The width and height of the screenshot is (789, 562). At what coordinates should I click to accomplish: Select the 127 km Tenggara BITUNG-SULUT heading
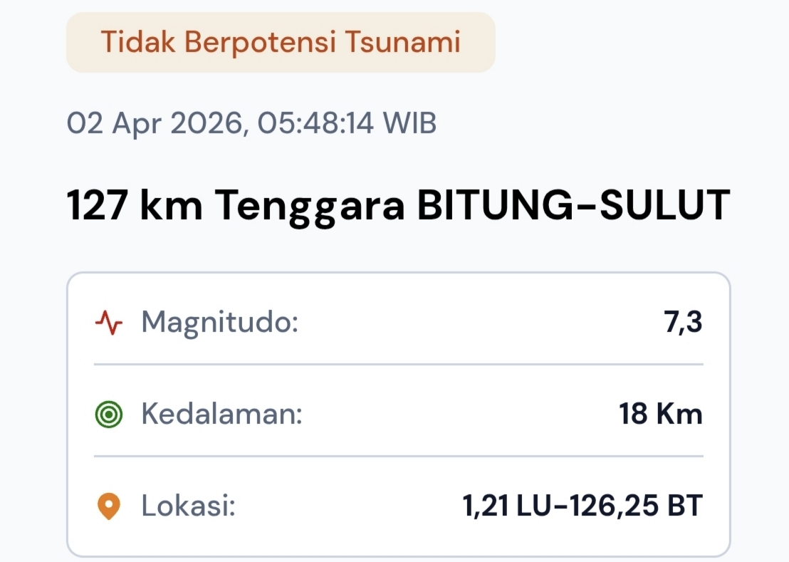point(398,206)
